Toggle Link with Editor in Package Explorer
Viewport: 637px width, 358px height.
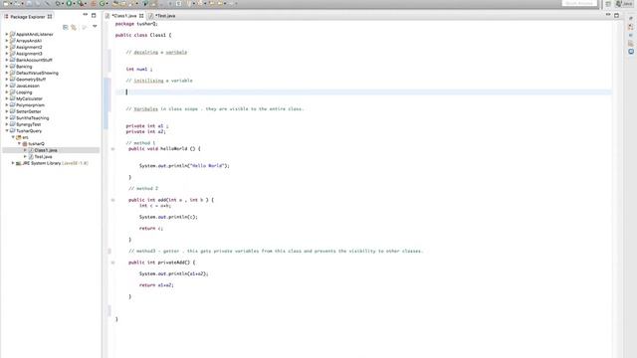click(74, 27)
